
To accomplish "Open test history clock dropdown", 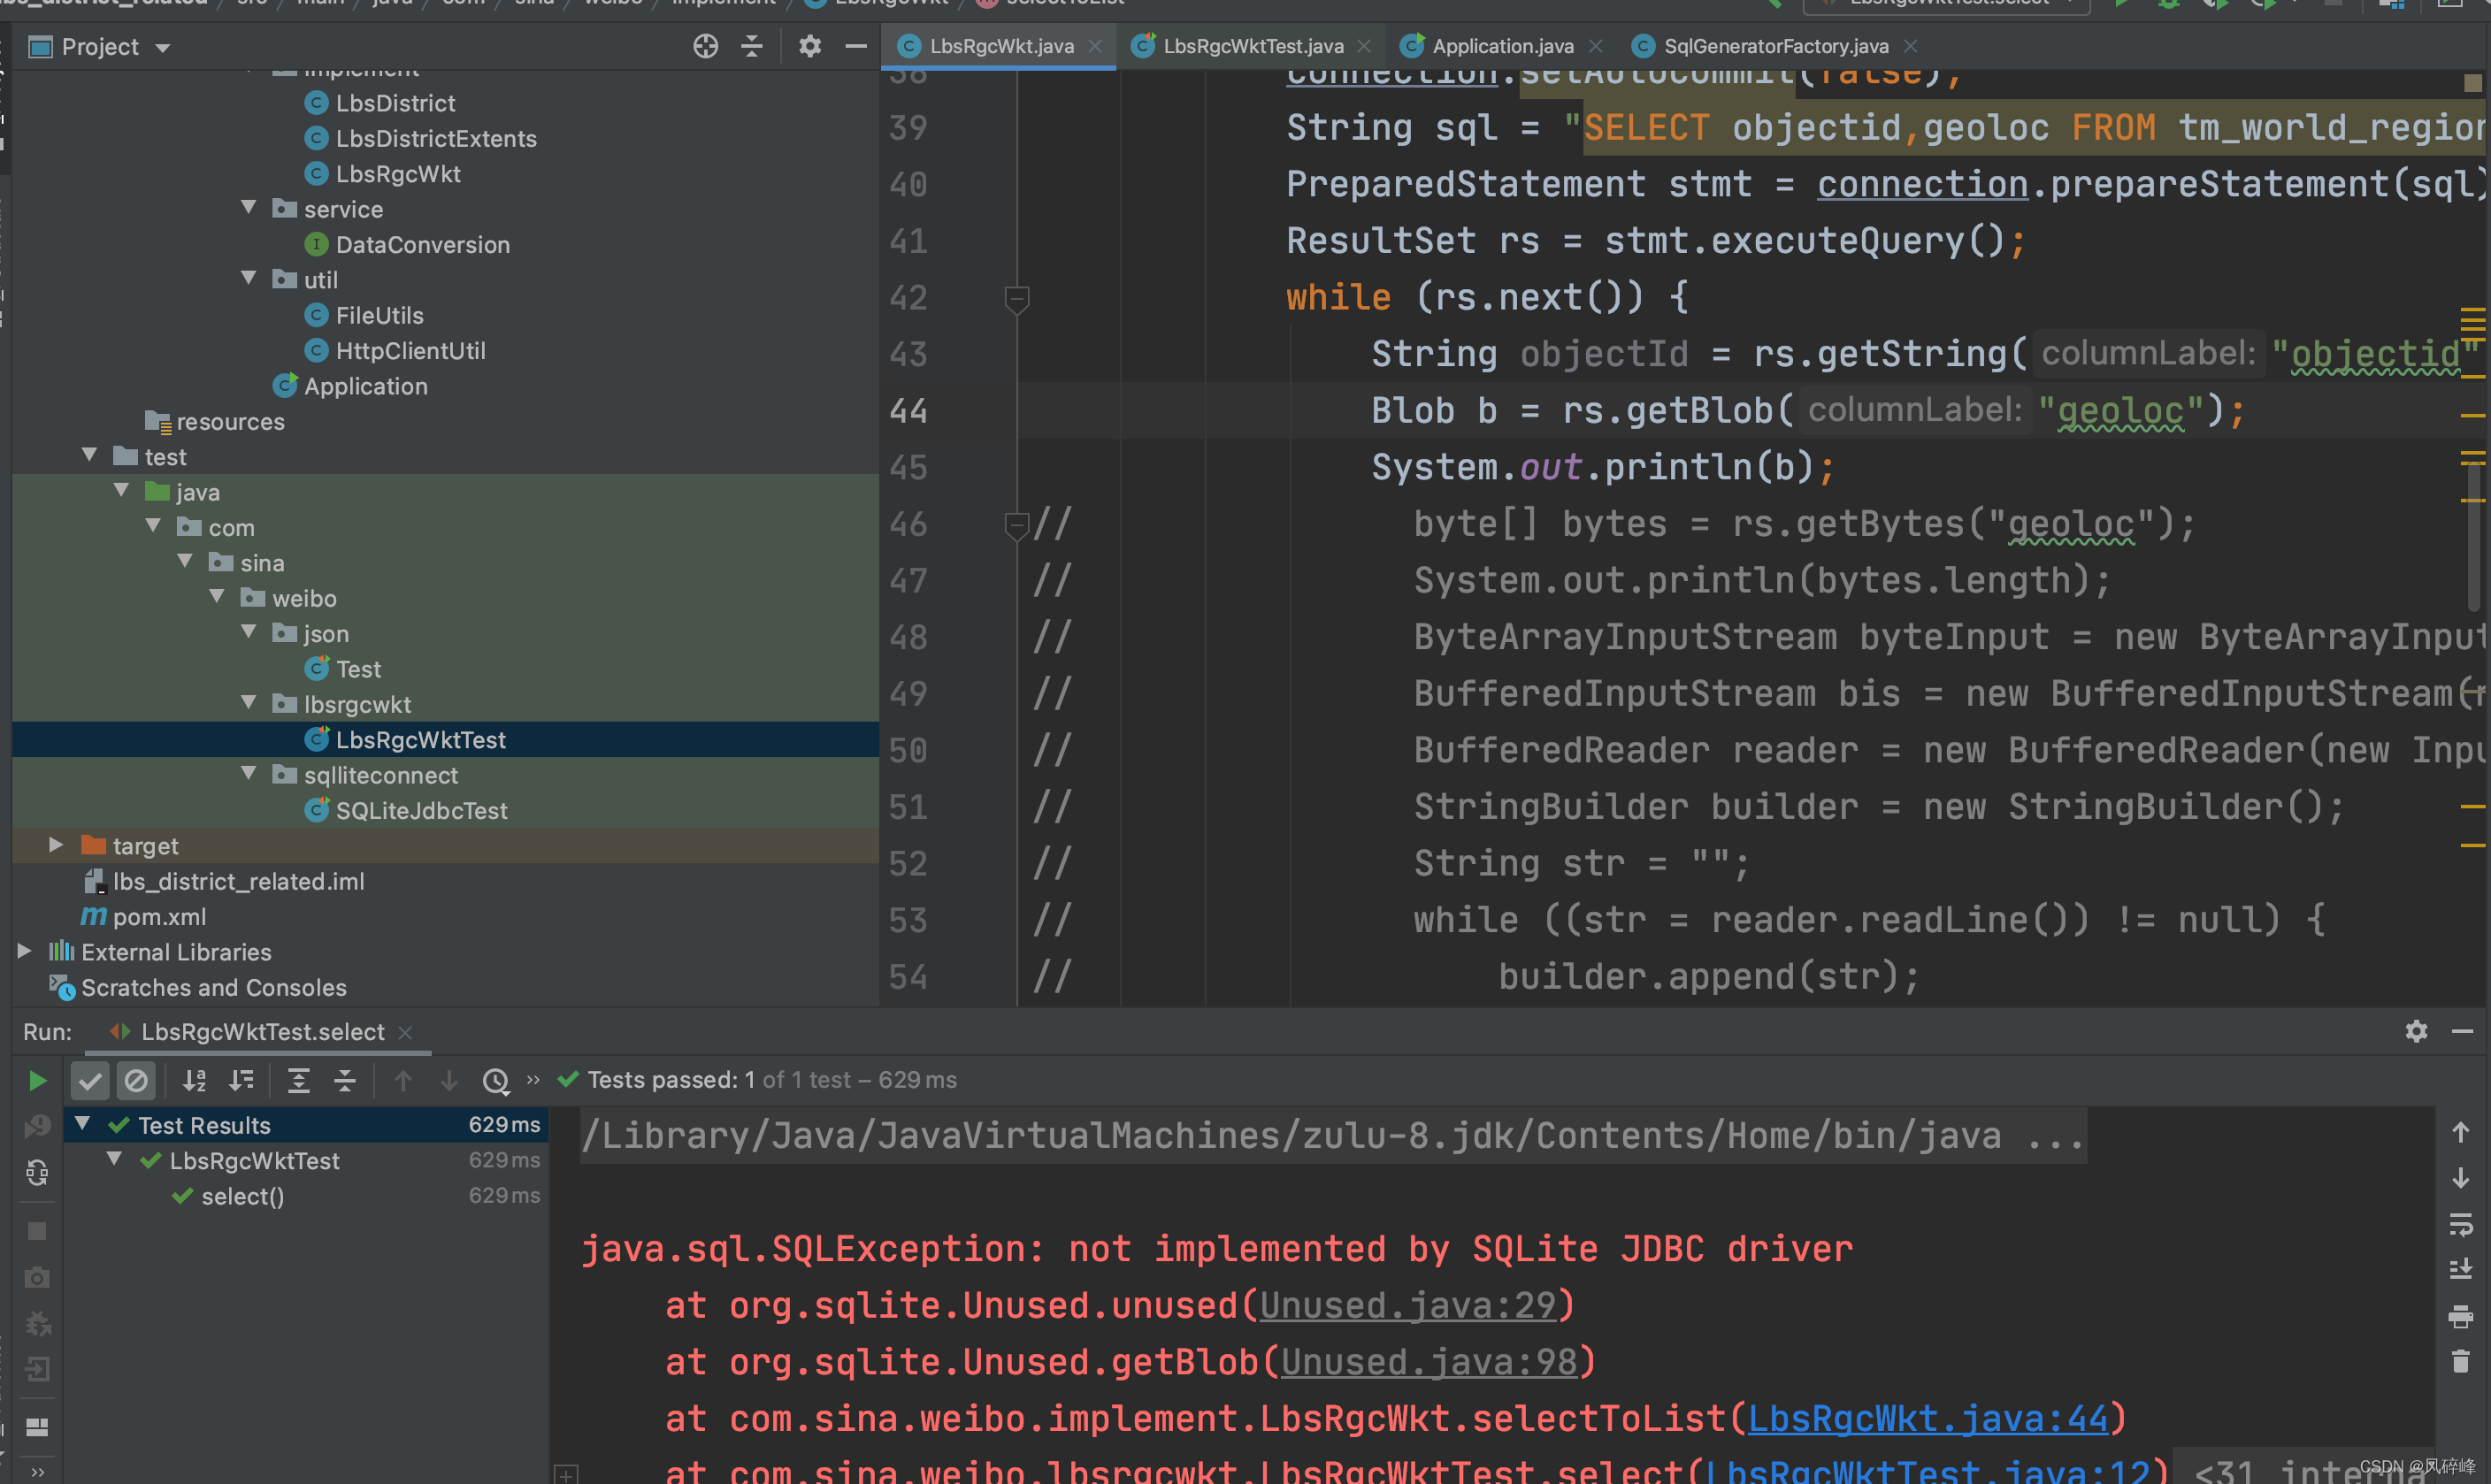I will pyautogui.click(x=496, y=1081).
